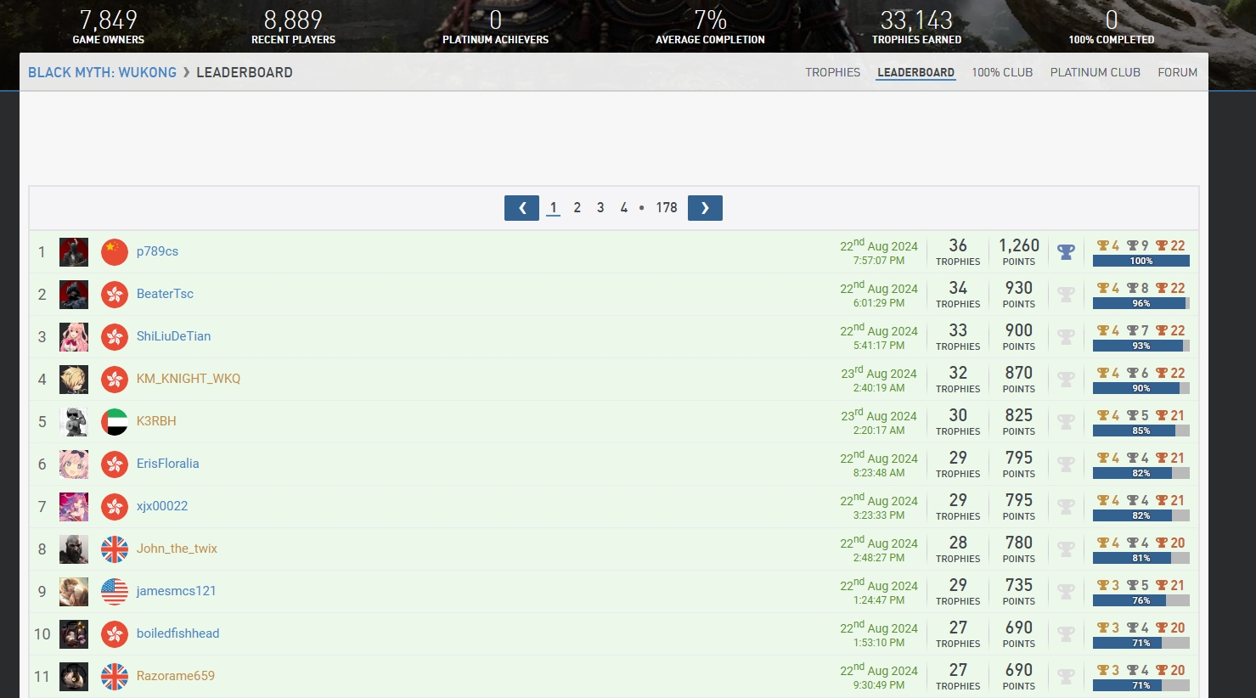Click the Hong Kong flag beside BeaterTsc
This screenshot has height=698, width=1256.
[115, 295]
